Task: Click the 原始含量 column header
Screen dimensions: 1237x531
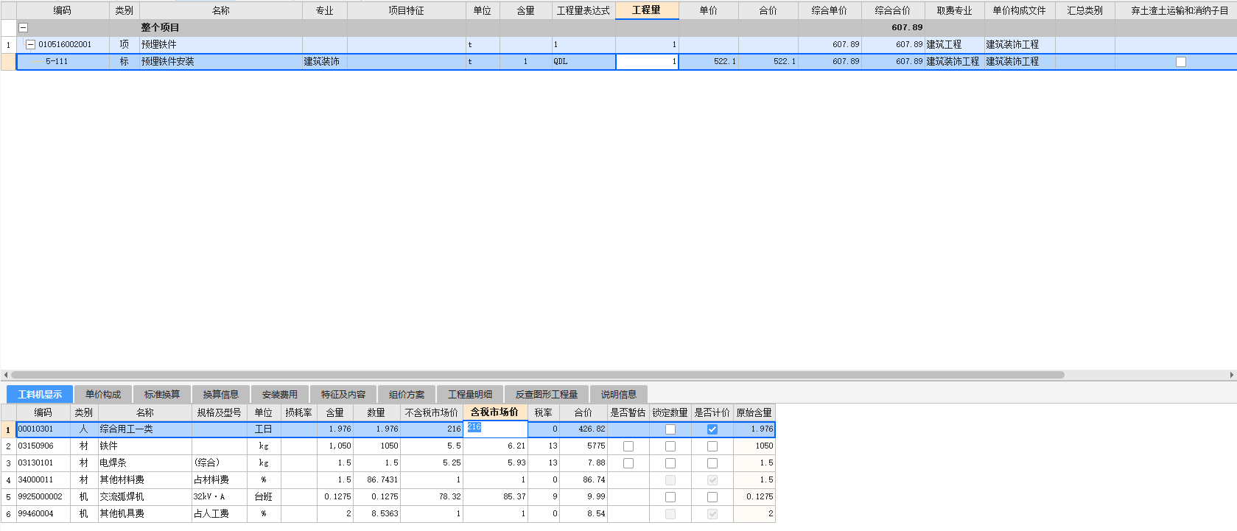Action: pos(754,412)
